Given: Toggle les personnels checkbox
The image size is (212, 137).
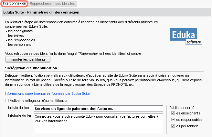Looking at the screenshot, I should point(173,126).
